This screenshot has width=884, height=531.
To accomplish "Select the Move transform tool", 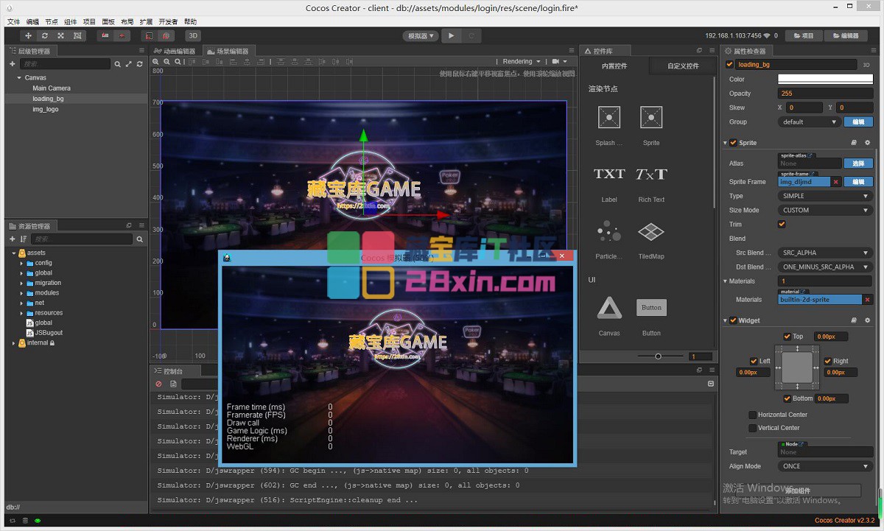I will click(x=29, y=35).
